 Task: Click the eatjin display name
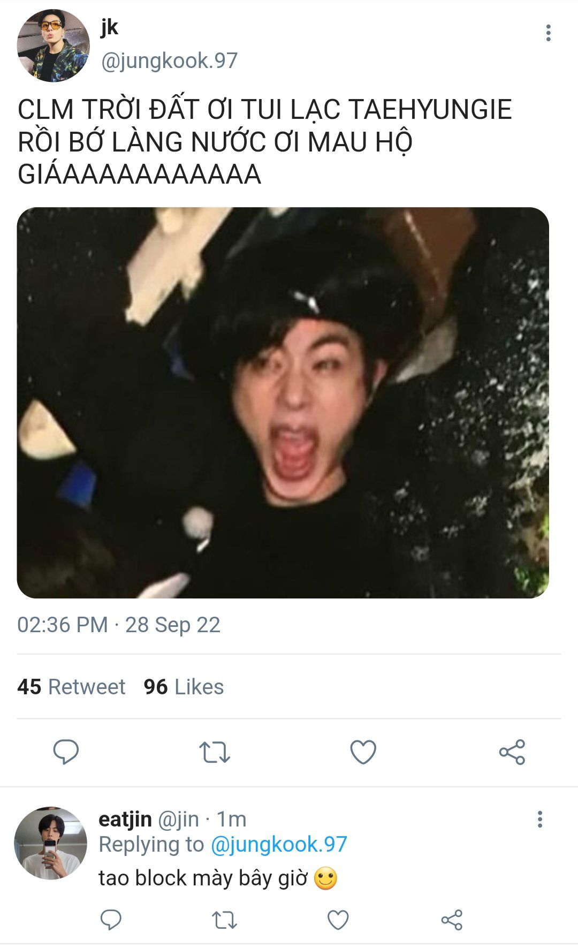click(125, 819)
